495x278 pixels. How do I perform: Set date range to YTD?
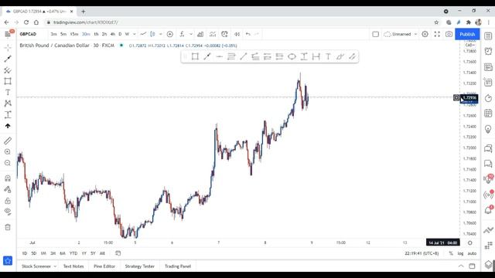[73, 253]
